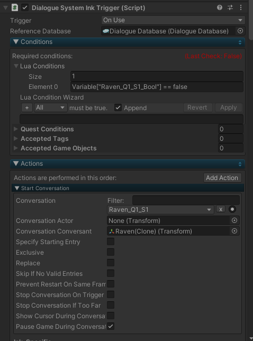The height and width of the screenshot is (341, 253).
Task: Click the plus button in Lua Condition Wizard
Action: click(27, 107)
